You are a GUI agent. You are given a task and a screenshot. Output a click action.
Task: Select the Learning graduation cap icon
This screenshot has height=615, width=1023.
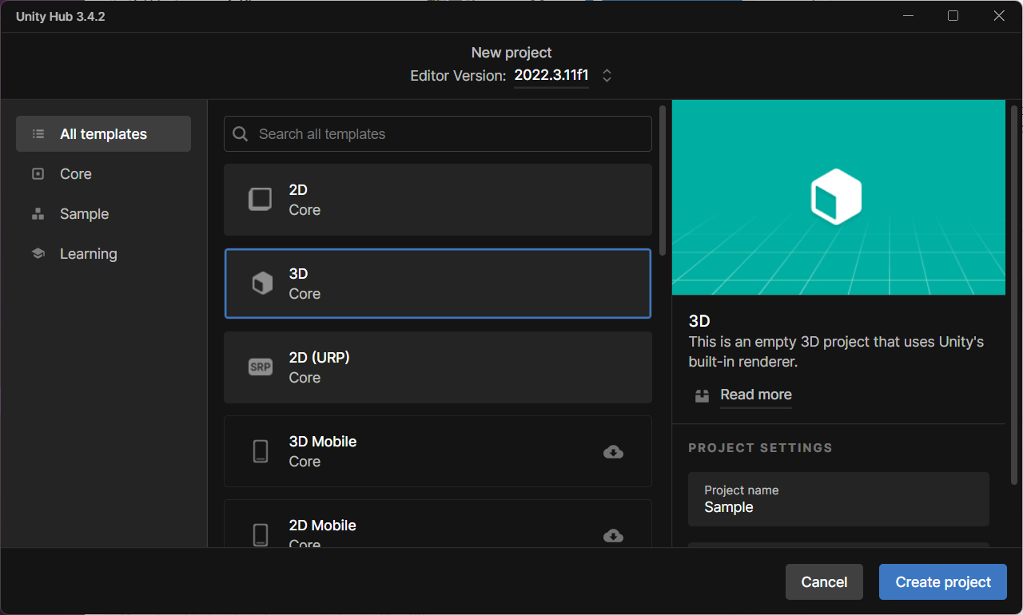coord(38,253)
